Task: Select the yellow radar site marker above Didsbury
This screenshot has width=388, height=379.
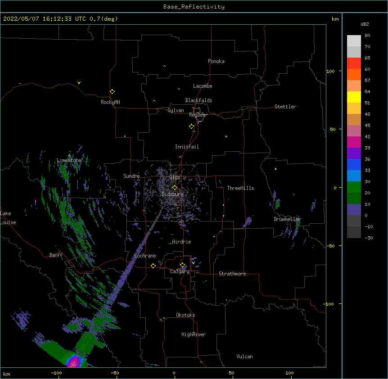Action: tap(175, 187)
